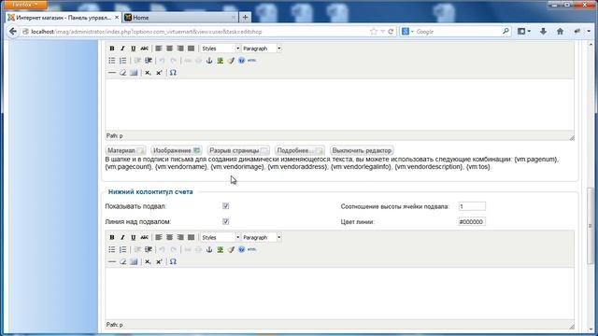This screenshot has height=336, width=598.
Task: Open Styles dropdown in upper editor
Action: tap(221, 49)
